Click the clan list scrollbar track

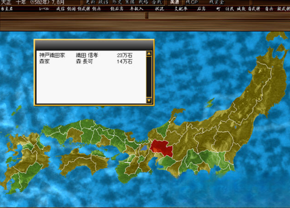pyautogui.click(x=149, y=77)
